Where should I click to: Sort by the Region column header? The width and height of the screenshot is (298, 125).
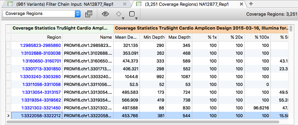[37, 37]
